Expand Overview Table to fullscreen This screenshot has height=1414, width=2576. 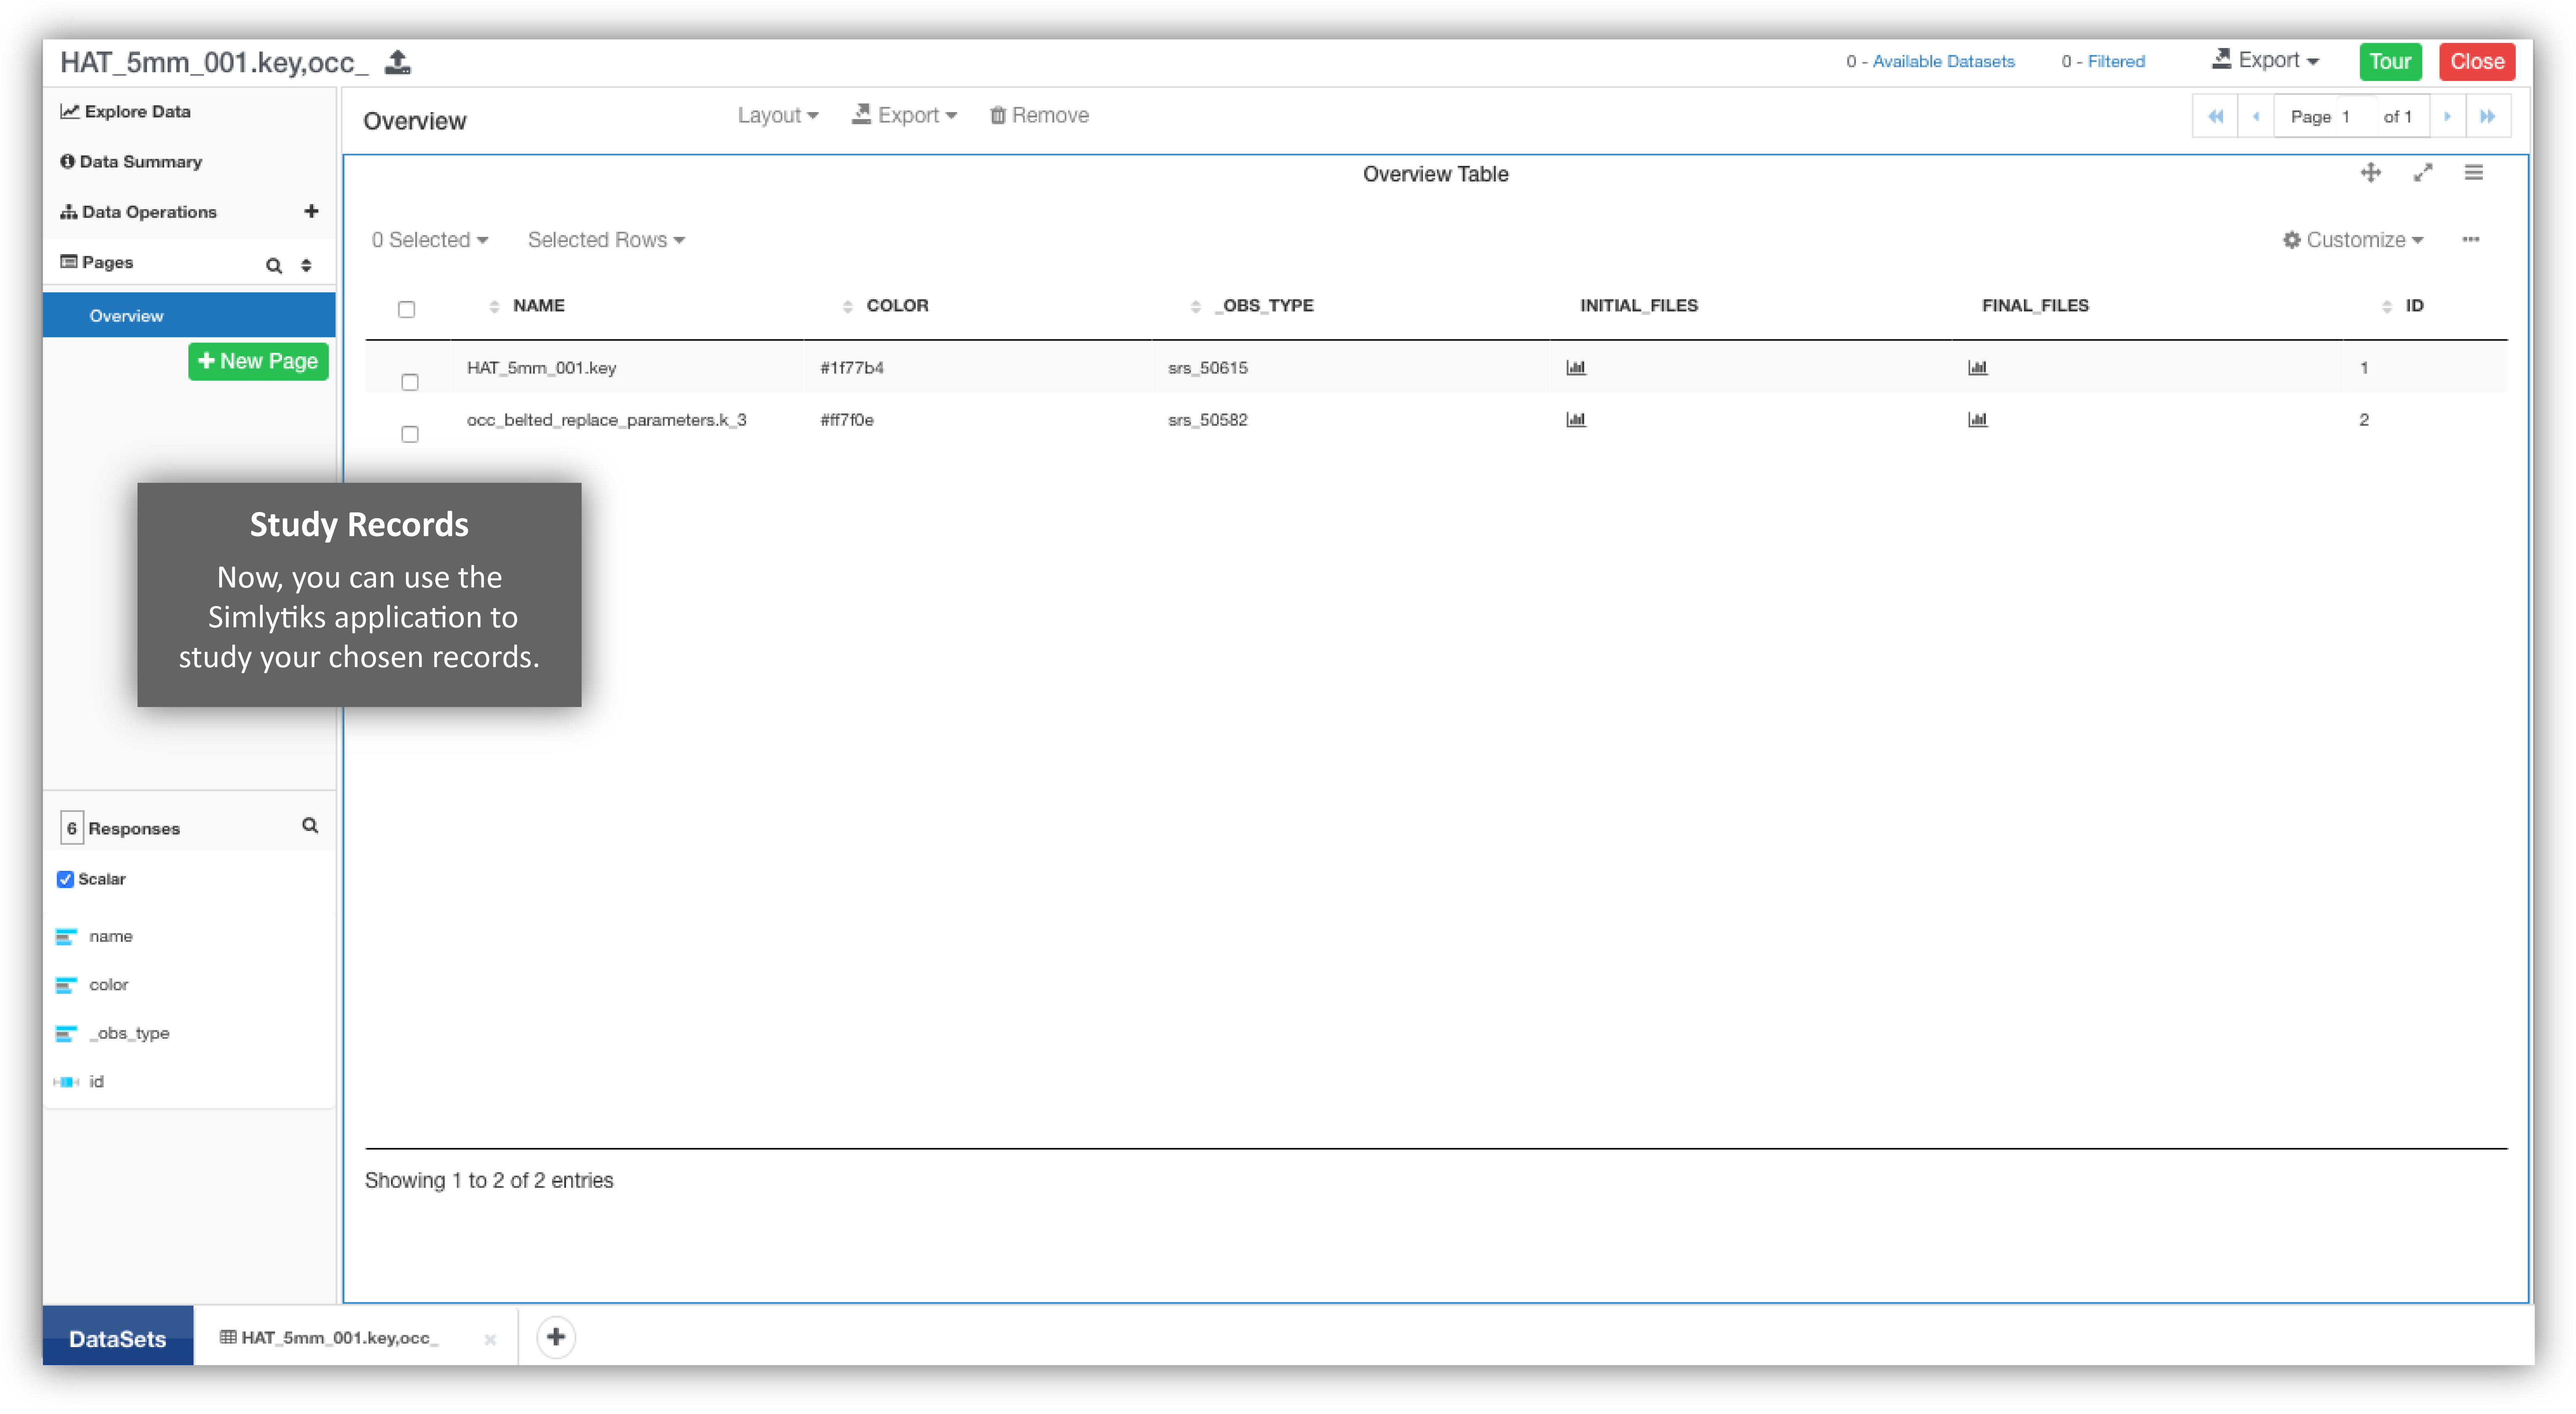[x=2422, y=173]
